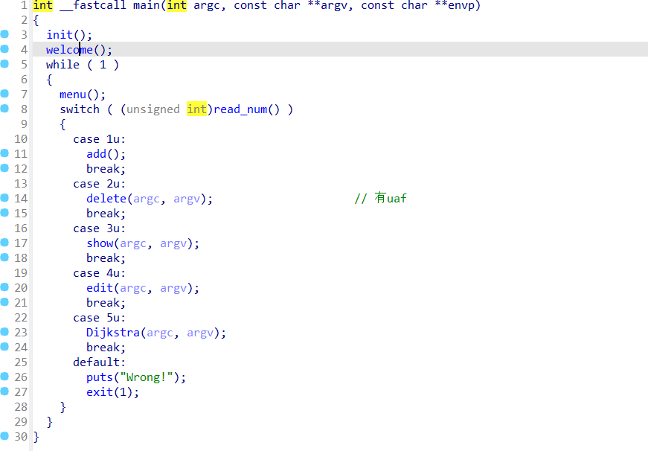Click the blue dot on the puts line
Screen dimensions: 648x451
coord(4,377)
